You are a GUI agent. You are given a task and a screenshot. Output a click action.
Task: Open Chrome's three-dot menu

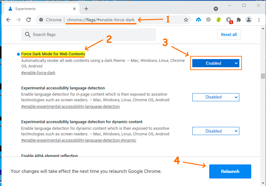point(259,20)
